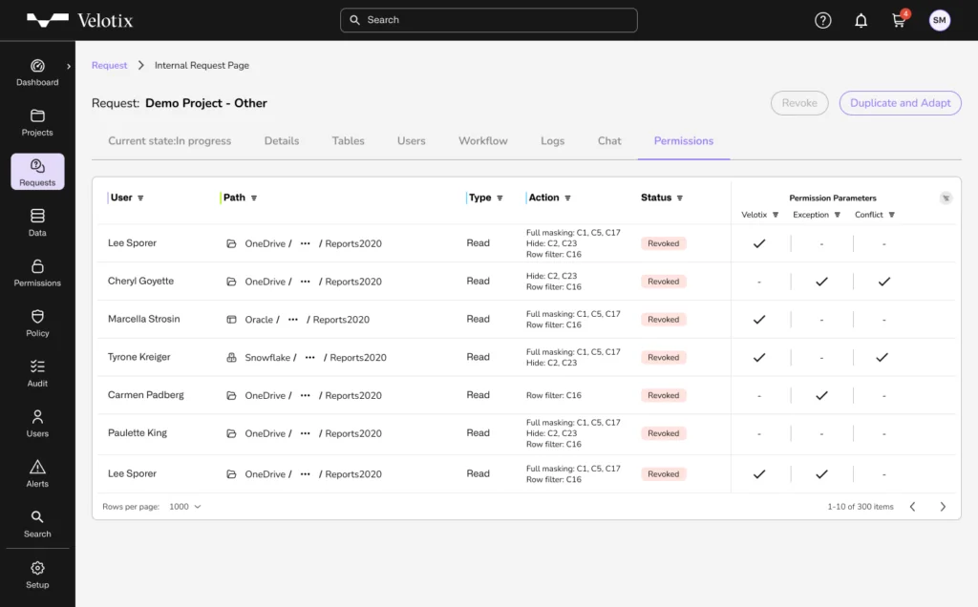Click Exception checkmark in Cheryl Goyette row
Image resolution: width=978 pixels, height=607 pixels.
822,282
